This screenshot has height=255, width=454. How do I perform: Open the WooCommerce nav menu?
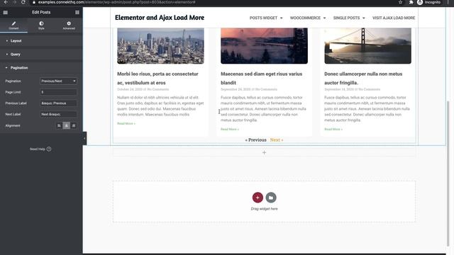[x=308, y=18]
